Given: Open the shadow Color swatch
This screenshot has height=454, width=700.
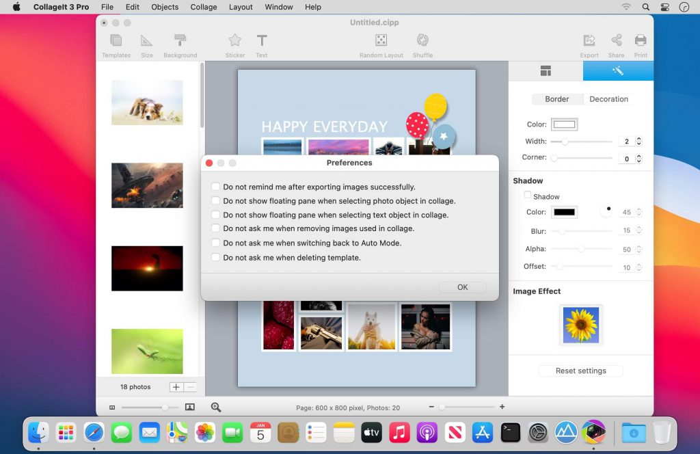Looking at the screenshot, I should click(563, 212).
